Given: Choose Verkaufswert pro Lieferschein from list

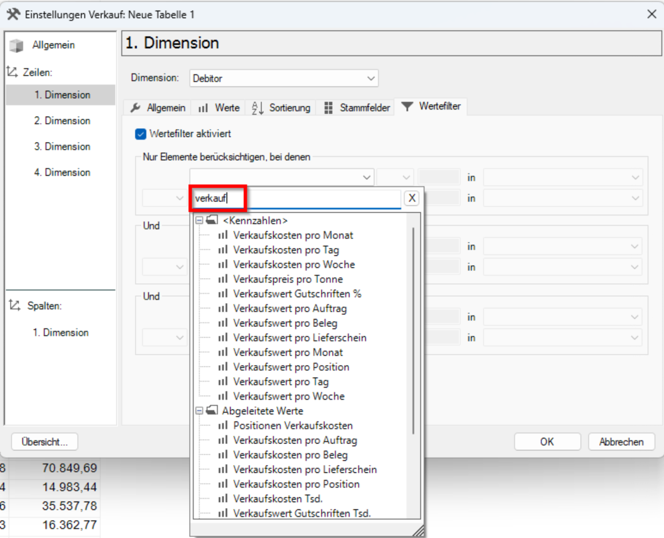Looking at the screenshot, I should [x=300, y=338].
